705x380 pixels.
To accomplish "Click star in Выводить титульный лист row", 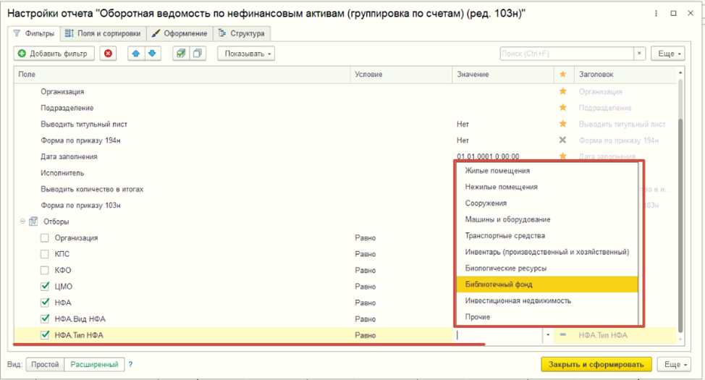I will [x=562, y=124].
